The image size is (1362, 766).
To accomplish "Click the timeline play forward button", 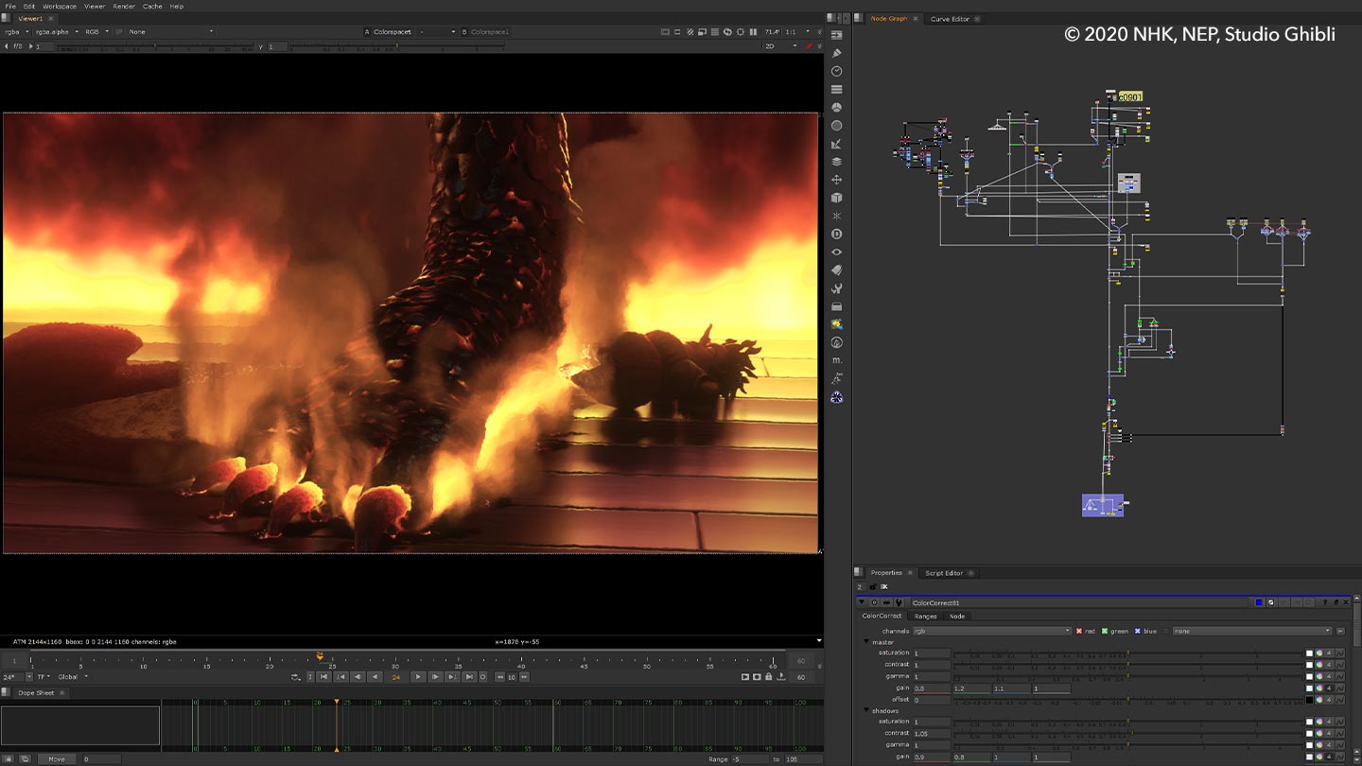I will coord(418,677).
